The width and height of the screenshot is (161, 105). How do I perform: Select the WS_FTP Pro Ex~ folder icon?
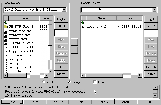pos(6,27)
